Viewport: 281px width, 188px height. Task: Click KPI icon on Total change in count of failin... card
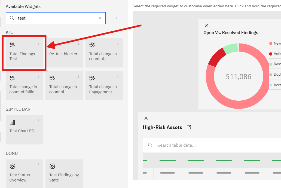[x=12, y=78]
